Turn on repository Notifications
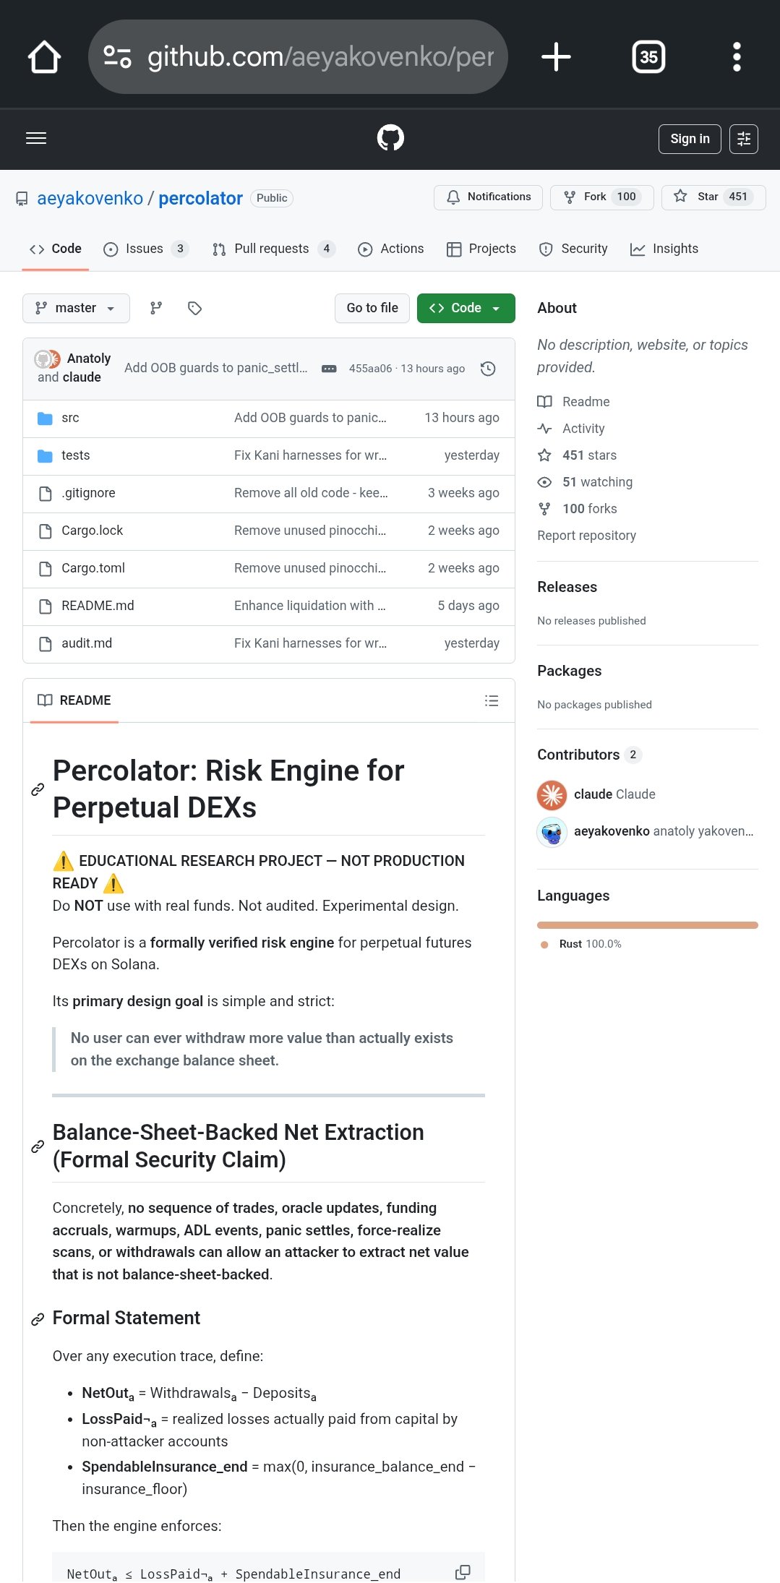780x1583 pixels. pyautogui.click(x=488, y=197)
